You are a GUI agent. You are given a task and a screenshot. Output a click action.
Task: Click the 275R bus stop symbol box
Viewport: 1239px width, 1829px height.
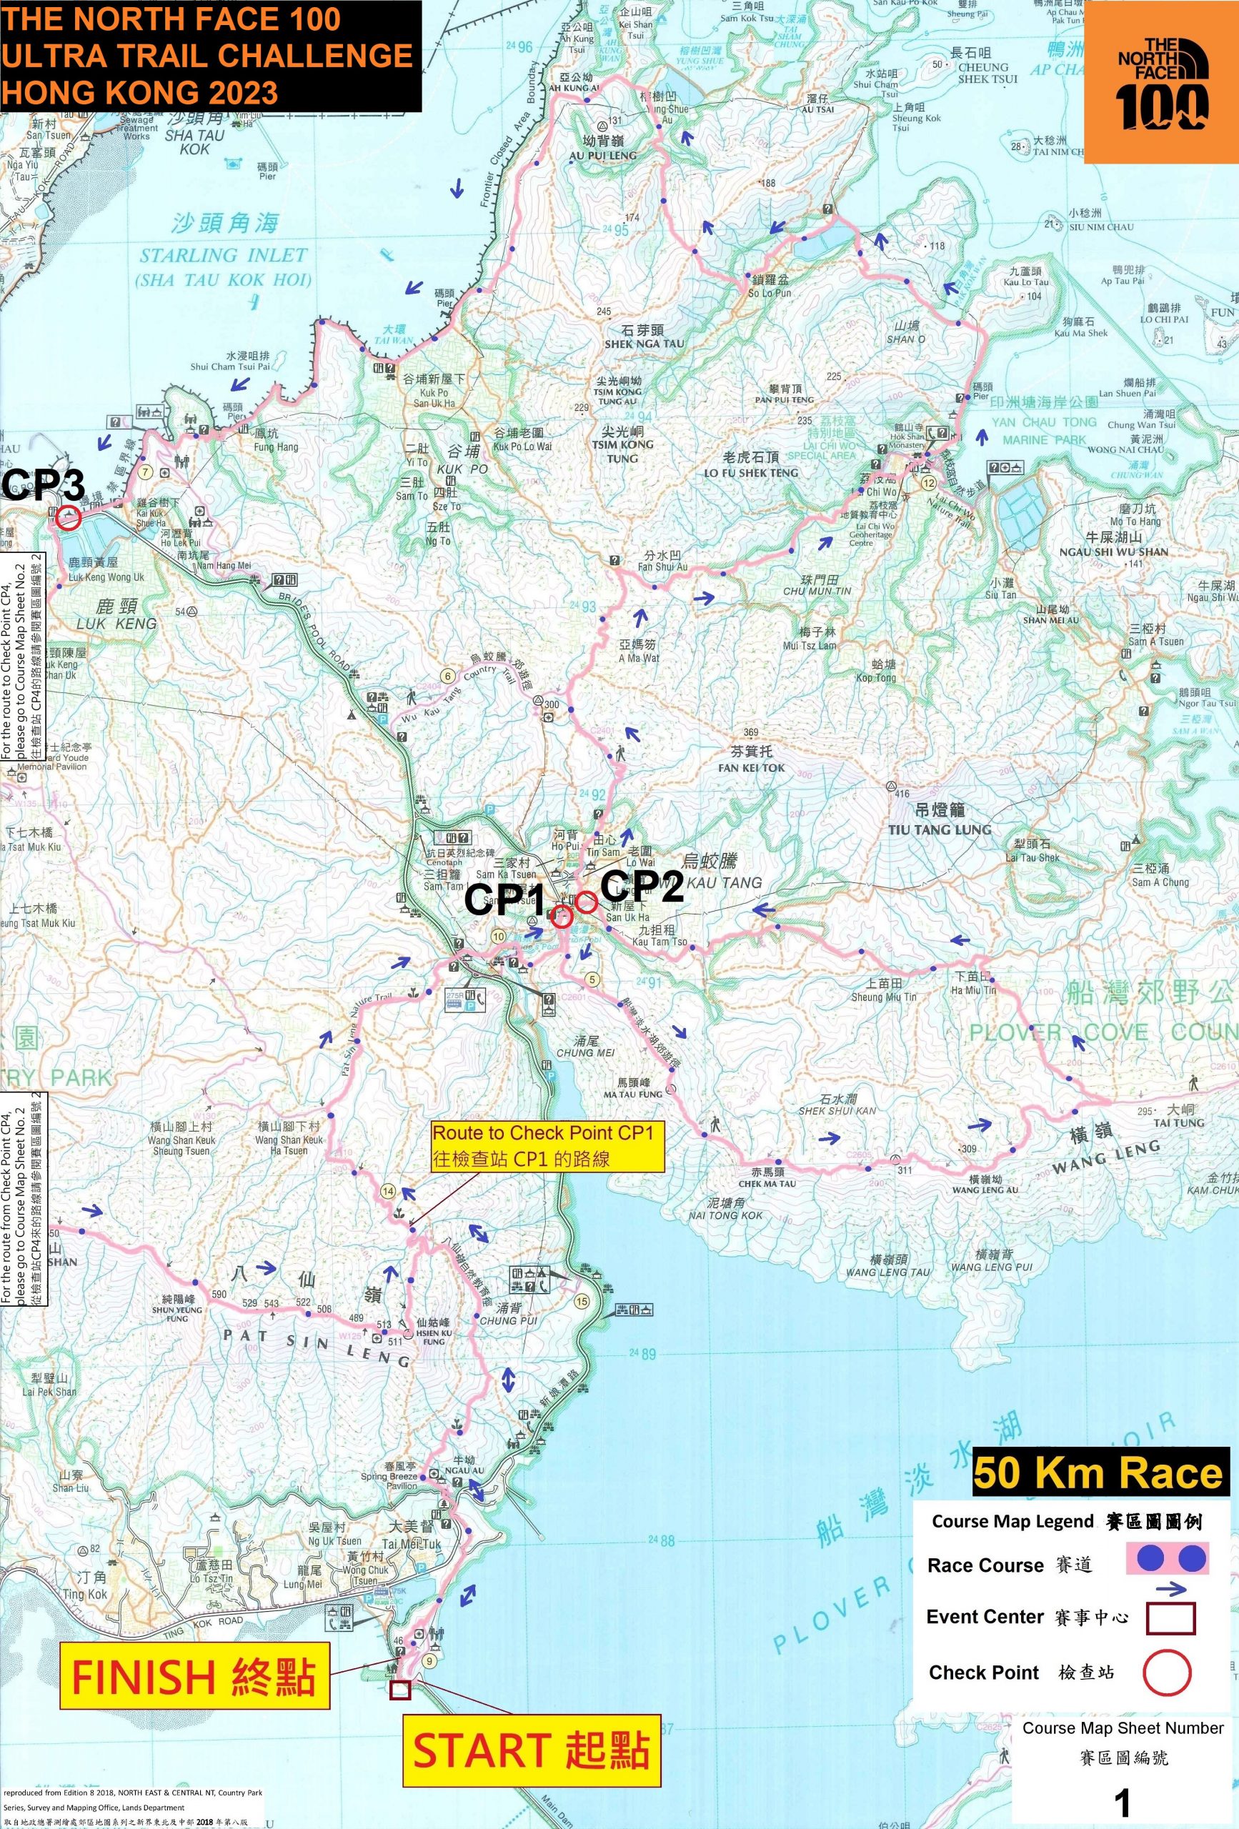[x=465, y=1000]
